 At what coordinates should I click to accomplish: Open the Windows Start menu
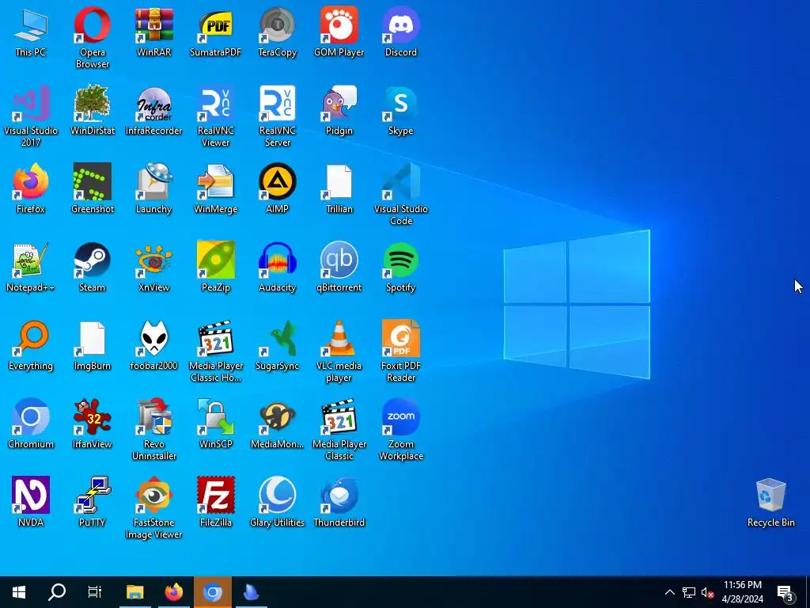(19, 592)
